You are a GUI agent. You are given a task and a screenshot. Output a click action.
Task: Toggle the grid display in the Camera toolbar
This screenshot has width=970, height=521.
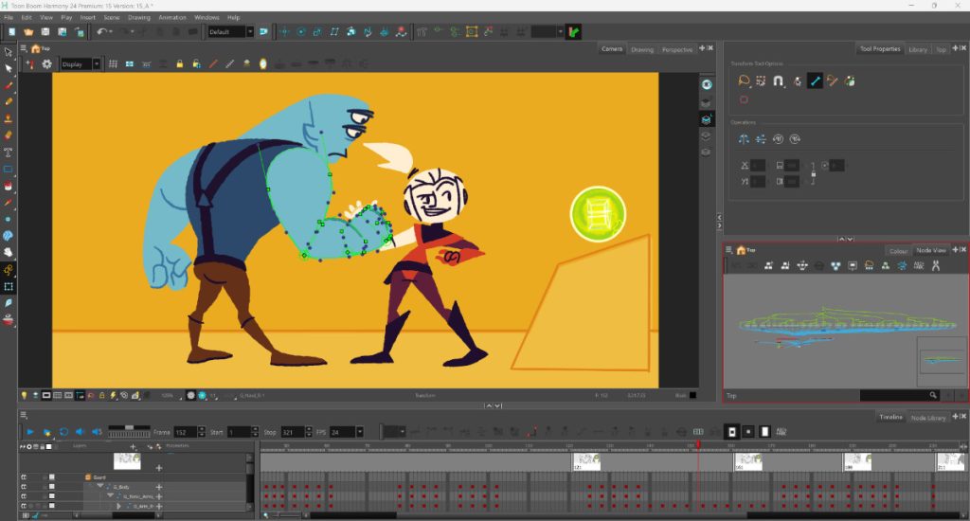coord(114,63)
